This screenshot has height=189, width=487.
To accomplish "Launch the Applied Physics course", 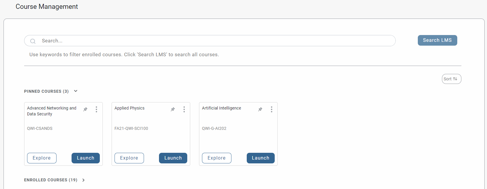I will pyautogui.click(x=173, y=158).
